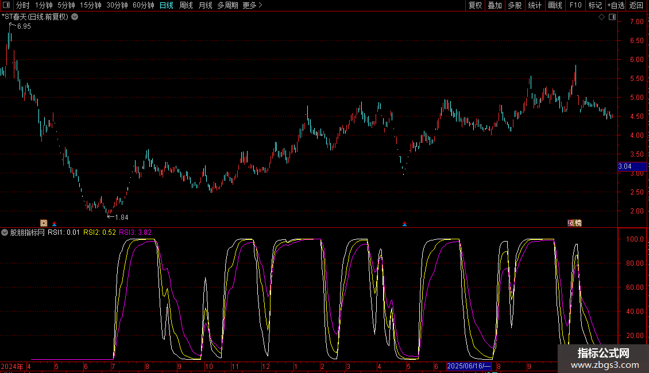This screenshot has height=373, width=649.
Task: Click the red arrow marker near May 2024
Action: (x=55, y=223)
